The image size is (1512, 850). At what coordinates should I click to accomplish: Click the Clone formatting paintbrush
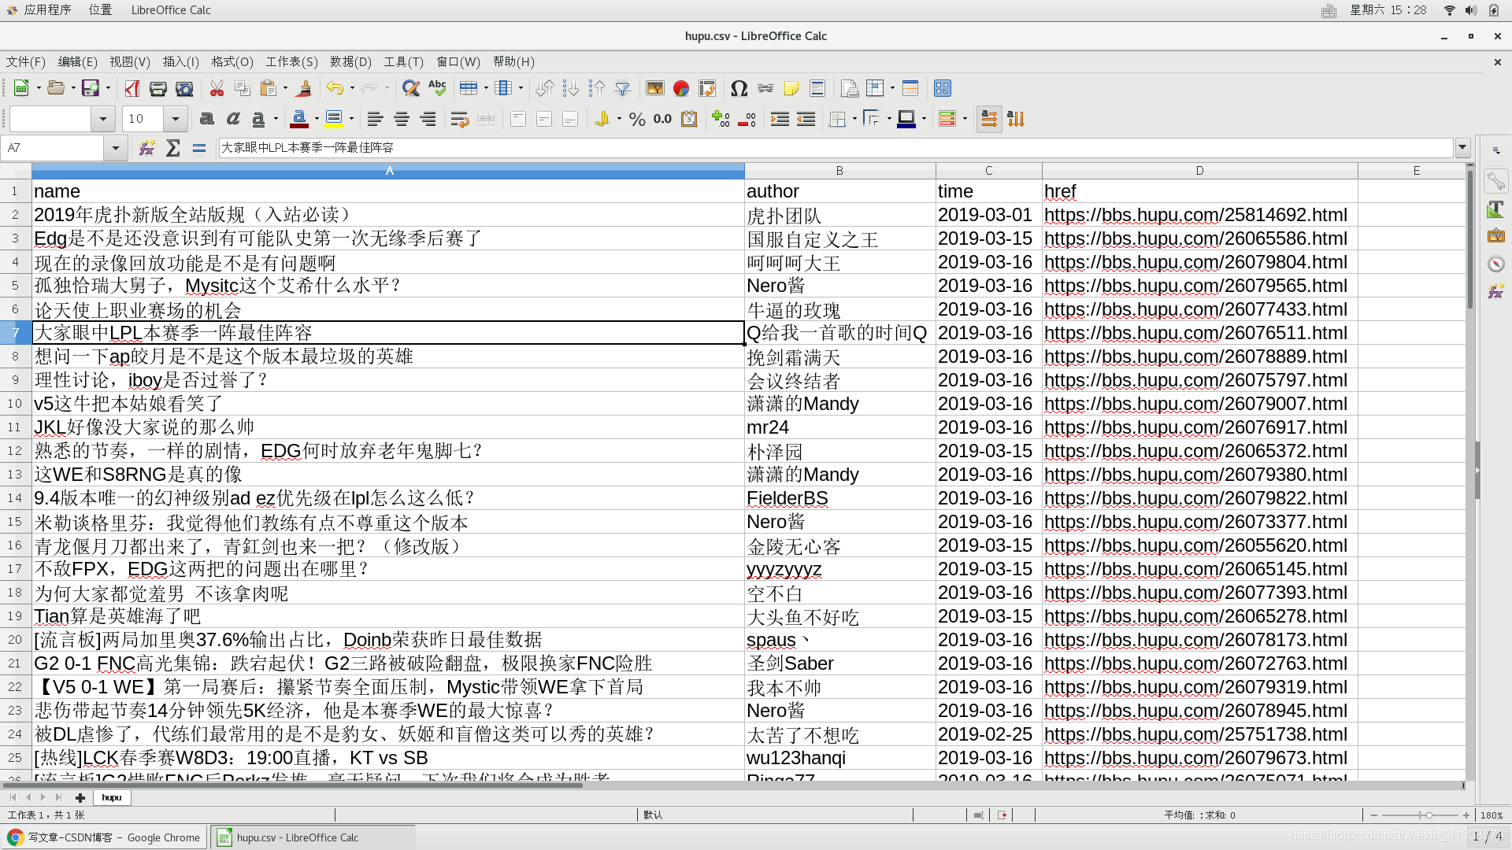(x=304, y=88)
